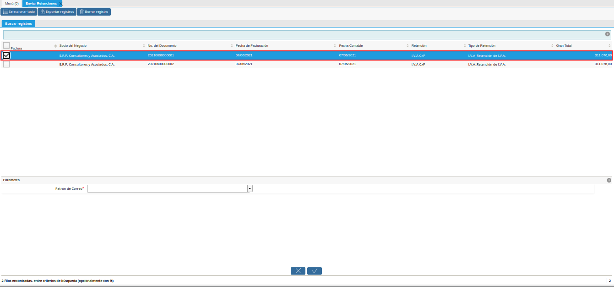
Task: Click Seleccionar todo button
Action: (19, 11)
